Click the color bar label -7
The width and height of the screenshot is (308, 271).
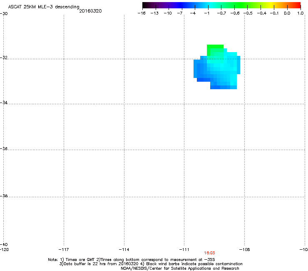pyautogui.click(x=179, y=13)
